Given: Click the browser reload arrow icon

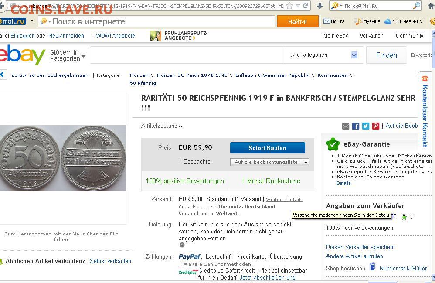Looking at the screenshot, I should pos(306,6).
